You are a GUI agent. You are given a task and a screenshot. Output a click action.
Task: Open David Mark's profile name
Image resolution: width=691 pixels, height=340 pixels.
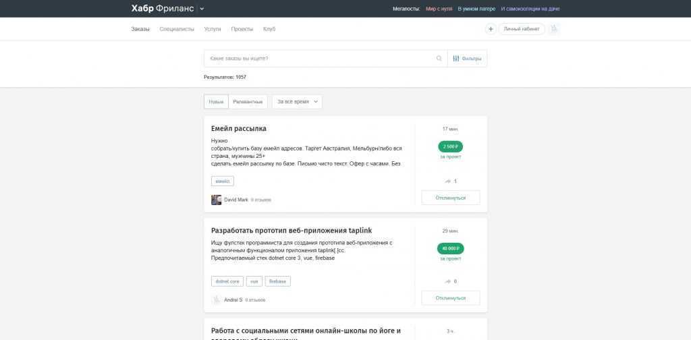[x=236, y=200]
